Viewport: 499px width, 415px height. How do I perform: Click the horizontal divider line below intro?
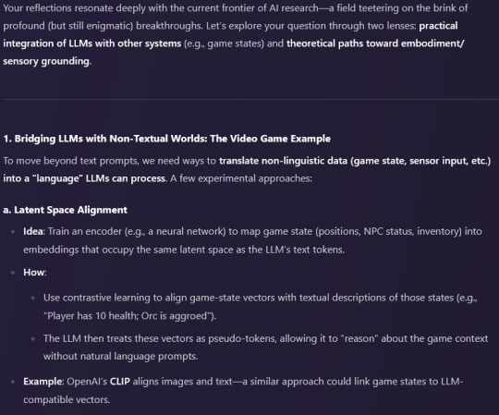(x=250, y=99)
